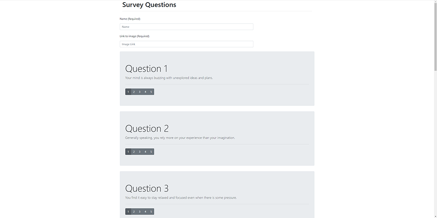Select rating 5 for Question 1

(151, 92)
